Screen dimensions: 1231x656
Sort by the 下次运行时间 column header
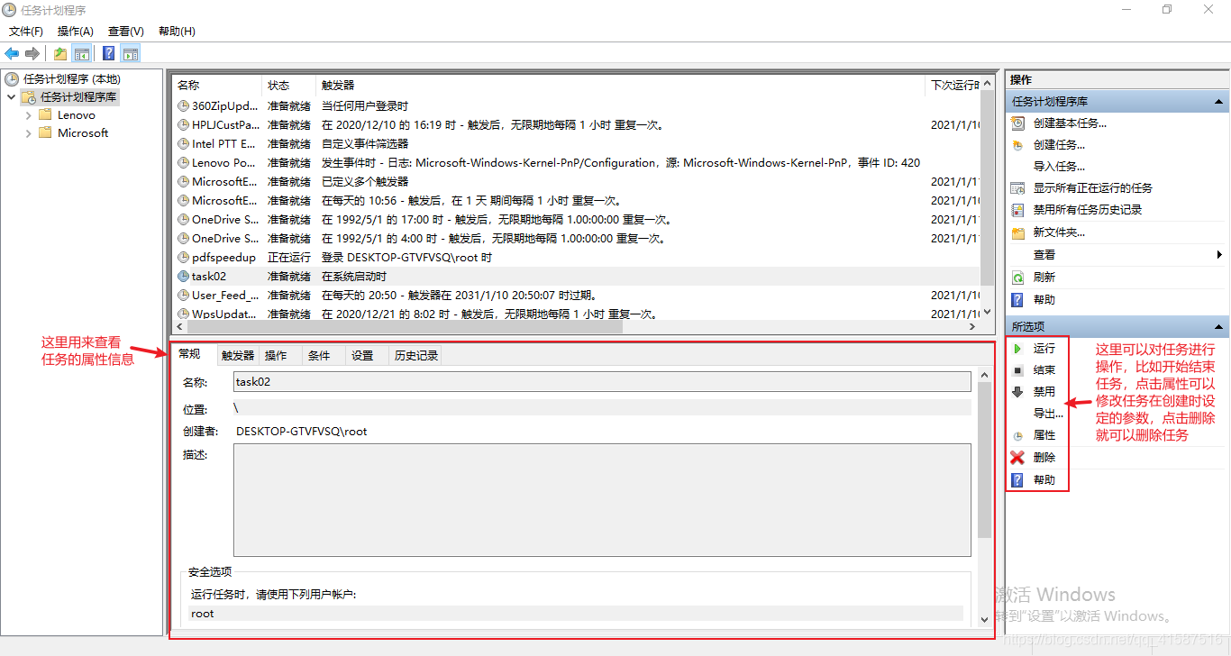[x=953, y=86]
